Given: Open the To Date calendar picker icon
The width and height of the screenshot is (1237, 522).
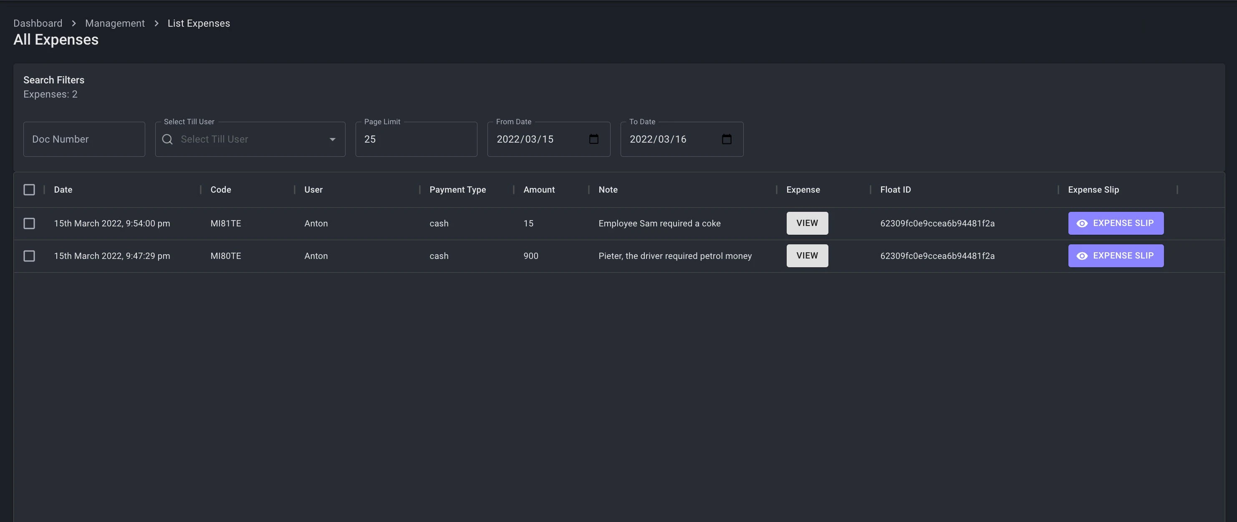Looking at the screenshot, I should tap(727, 139).
